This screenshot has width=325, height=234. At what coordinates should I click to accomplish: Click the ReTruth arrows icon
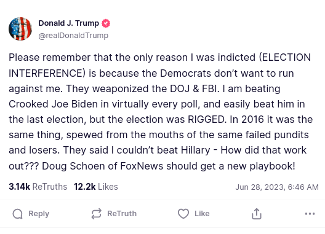click(x=97, y=214)
